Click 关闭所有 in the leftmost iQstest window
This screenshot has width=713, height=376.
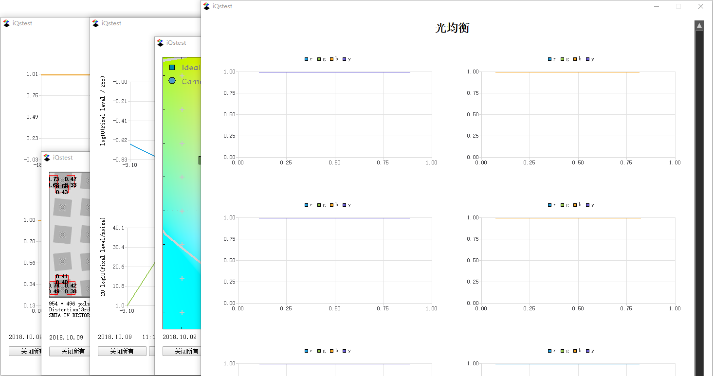click(26, 351)
